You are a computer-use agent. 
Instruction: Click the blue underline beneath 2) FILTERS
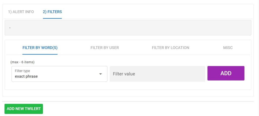[x=52, y=18]
